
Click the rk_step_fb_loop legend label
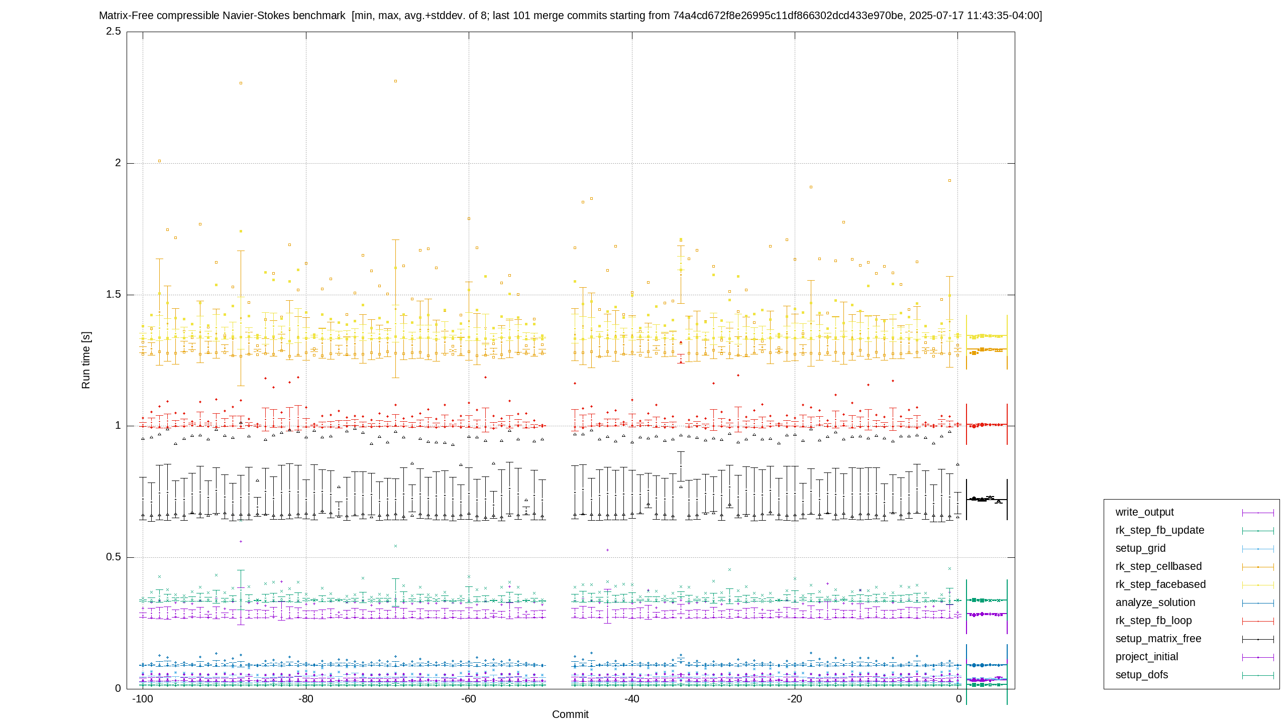(1153, 621)
